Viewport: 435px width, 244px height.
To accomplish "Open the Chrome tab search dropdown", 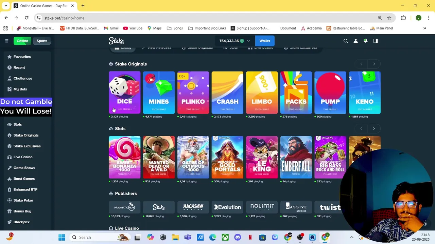I will pos(6,6).
